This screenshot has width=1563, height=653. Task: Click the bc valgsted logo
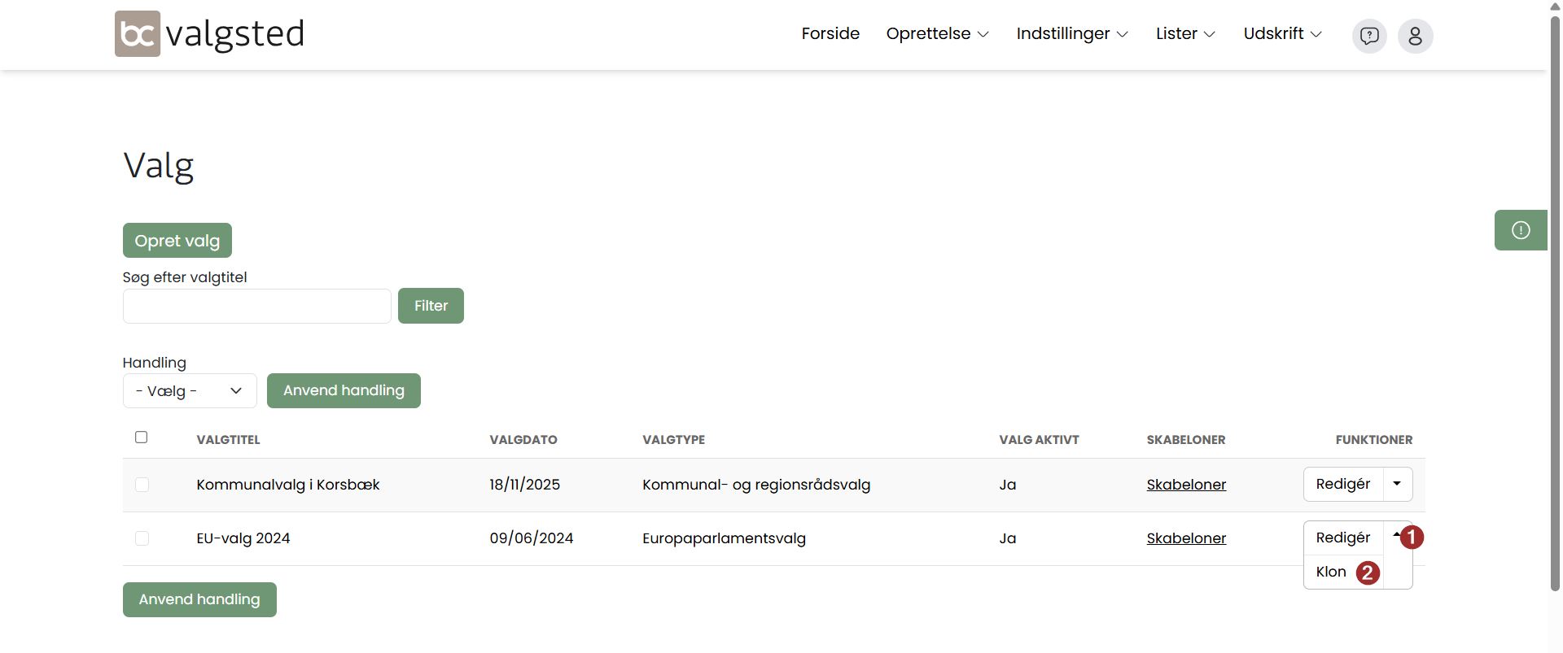pos(209,34)
